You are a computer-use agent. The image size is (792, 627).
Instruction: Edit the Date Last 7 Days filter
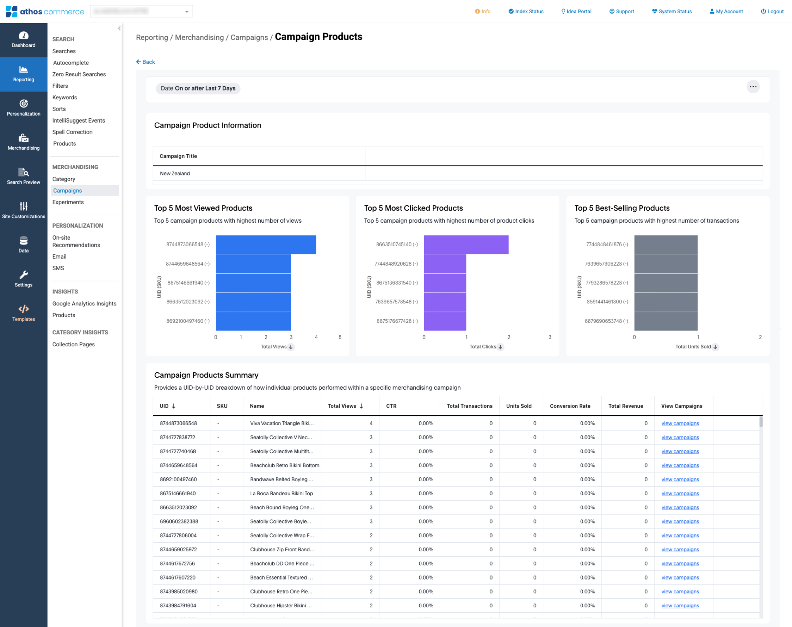pos(198,89)
